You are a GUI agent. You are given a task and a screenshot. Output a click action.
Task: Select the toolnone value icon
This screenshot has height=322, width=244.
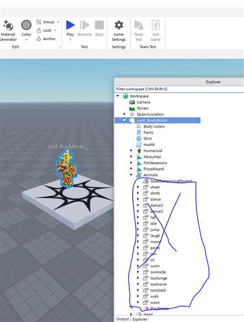pos(146,284)
